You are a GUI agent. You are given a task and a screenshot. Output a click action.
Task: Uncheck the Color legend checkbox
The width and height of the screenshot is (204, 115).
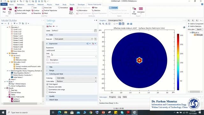tap(47, 84)
